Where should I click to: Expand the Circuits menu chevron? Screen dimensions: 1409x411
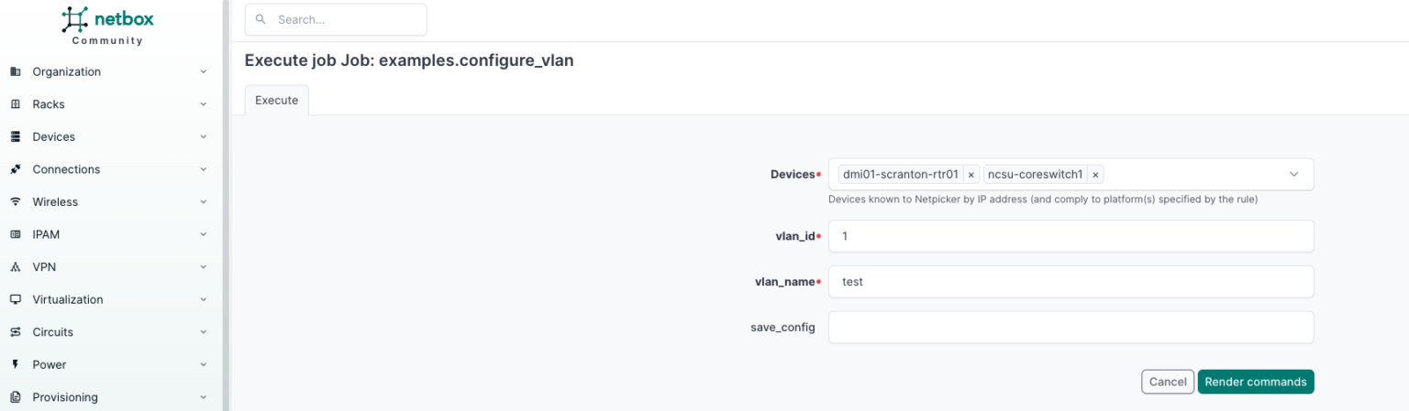(x=203, y=332)
